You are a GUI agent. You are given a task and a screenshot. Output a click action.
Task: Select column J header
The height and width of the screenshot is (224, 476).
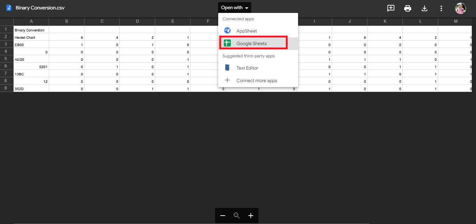tap(350, 22)
